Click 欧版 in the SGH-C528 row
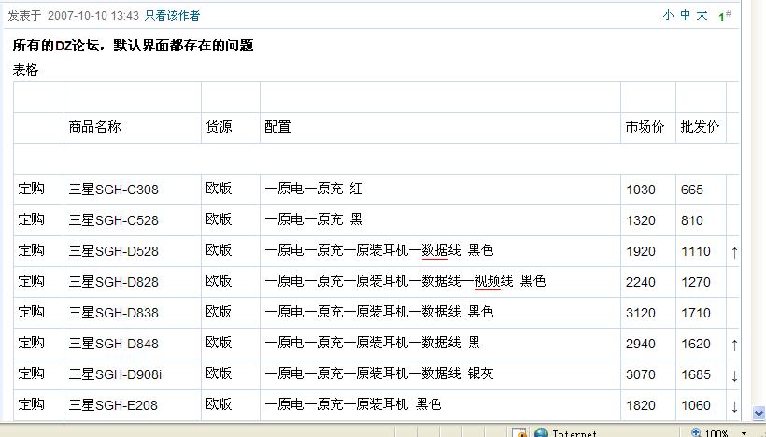This screenshot has width=766, height=437. pos(219,219)
